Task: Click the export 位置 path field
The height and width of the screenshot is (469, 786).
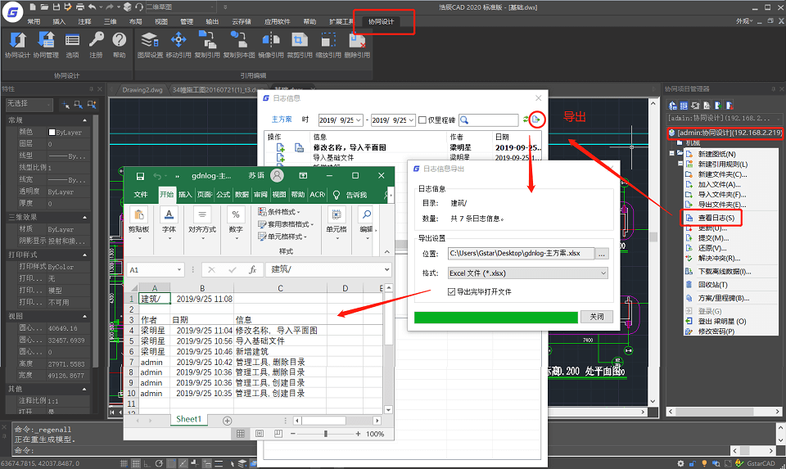Action: pyautogui.click(x=522, y=254)
